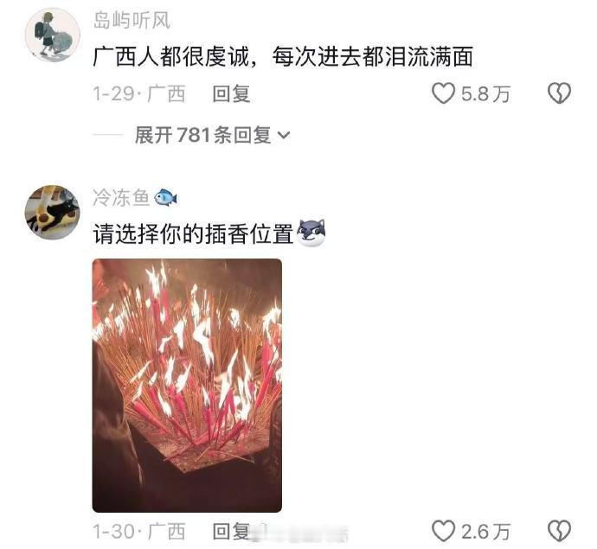Image resolution: width=597 pixels, height=549 pixels.
Task: Dislike 岛屿听风's comment with broken heart
Action: pos(559,93)
